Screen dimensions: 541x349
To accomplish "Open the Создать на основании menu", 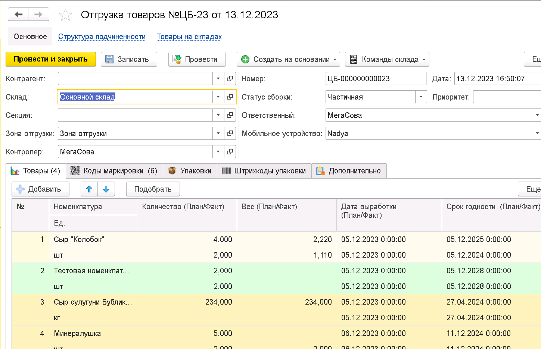I will 288,59.
